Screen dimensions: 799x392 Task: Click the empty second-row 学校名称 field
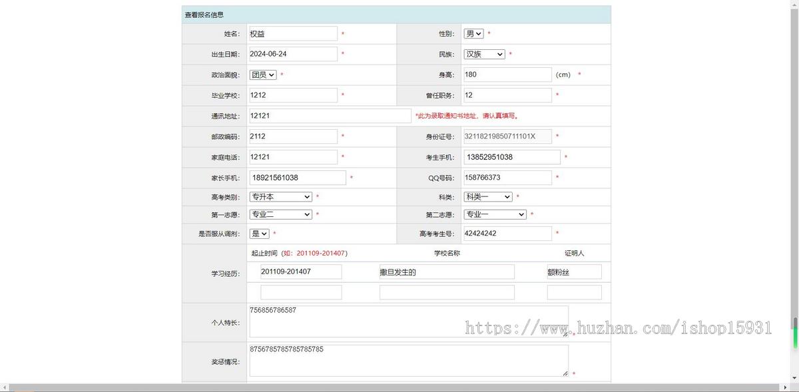click(447, 293)
